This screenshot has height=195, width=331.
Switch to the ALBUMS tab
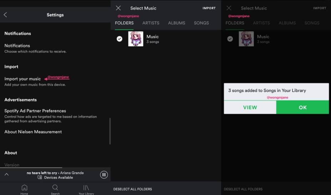click(x=177, y=23)
